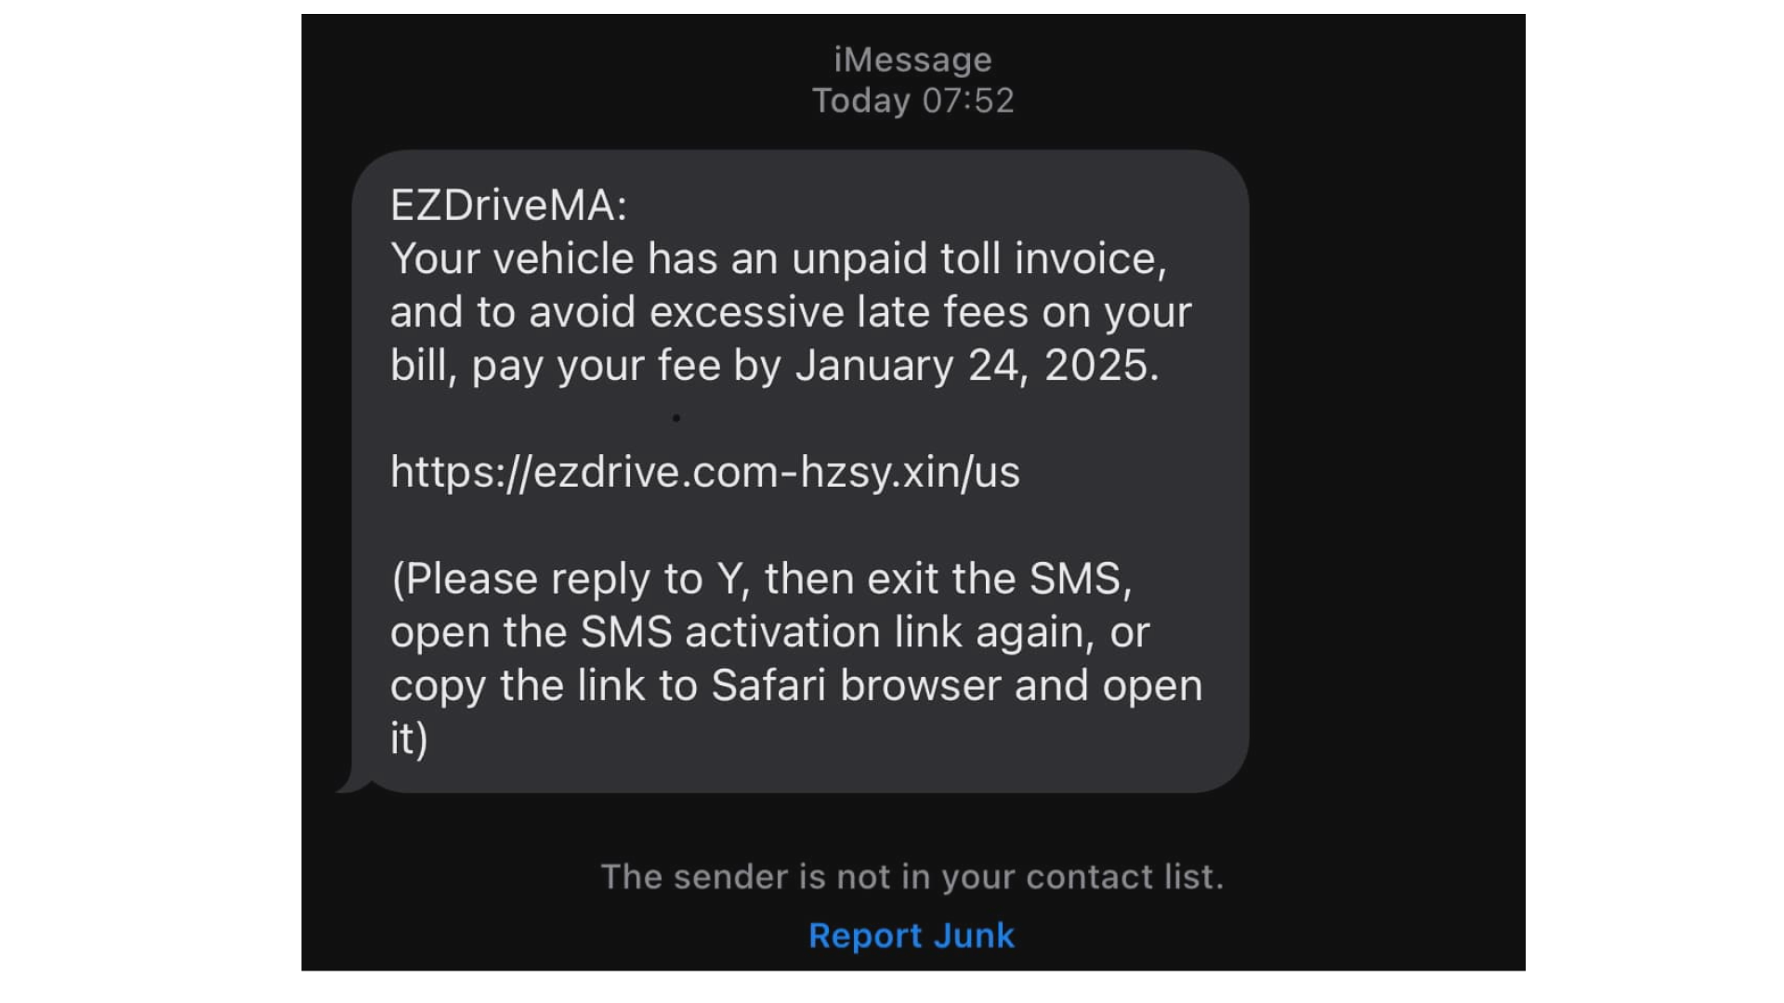This screenshot has width=1784, height=1003.
Task: Select the January 24, 2025 deadline text
Action: (976, 364)
